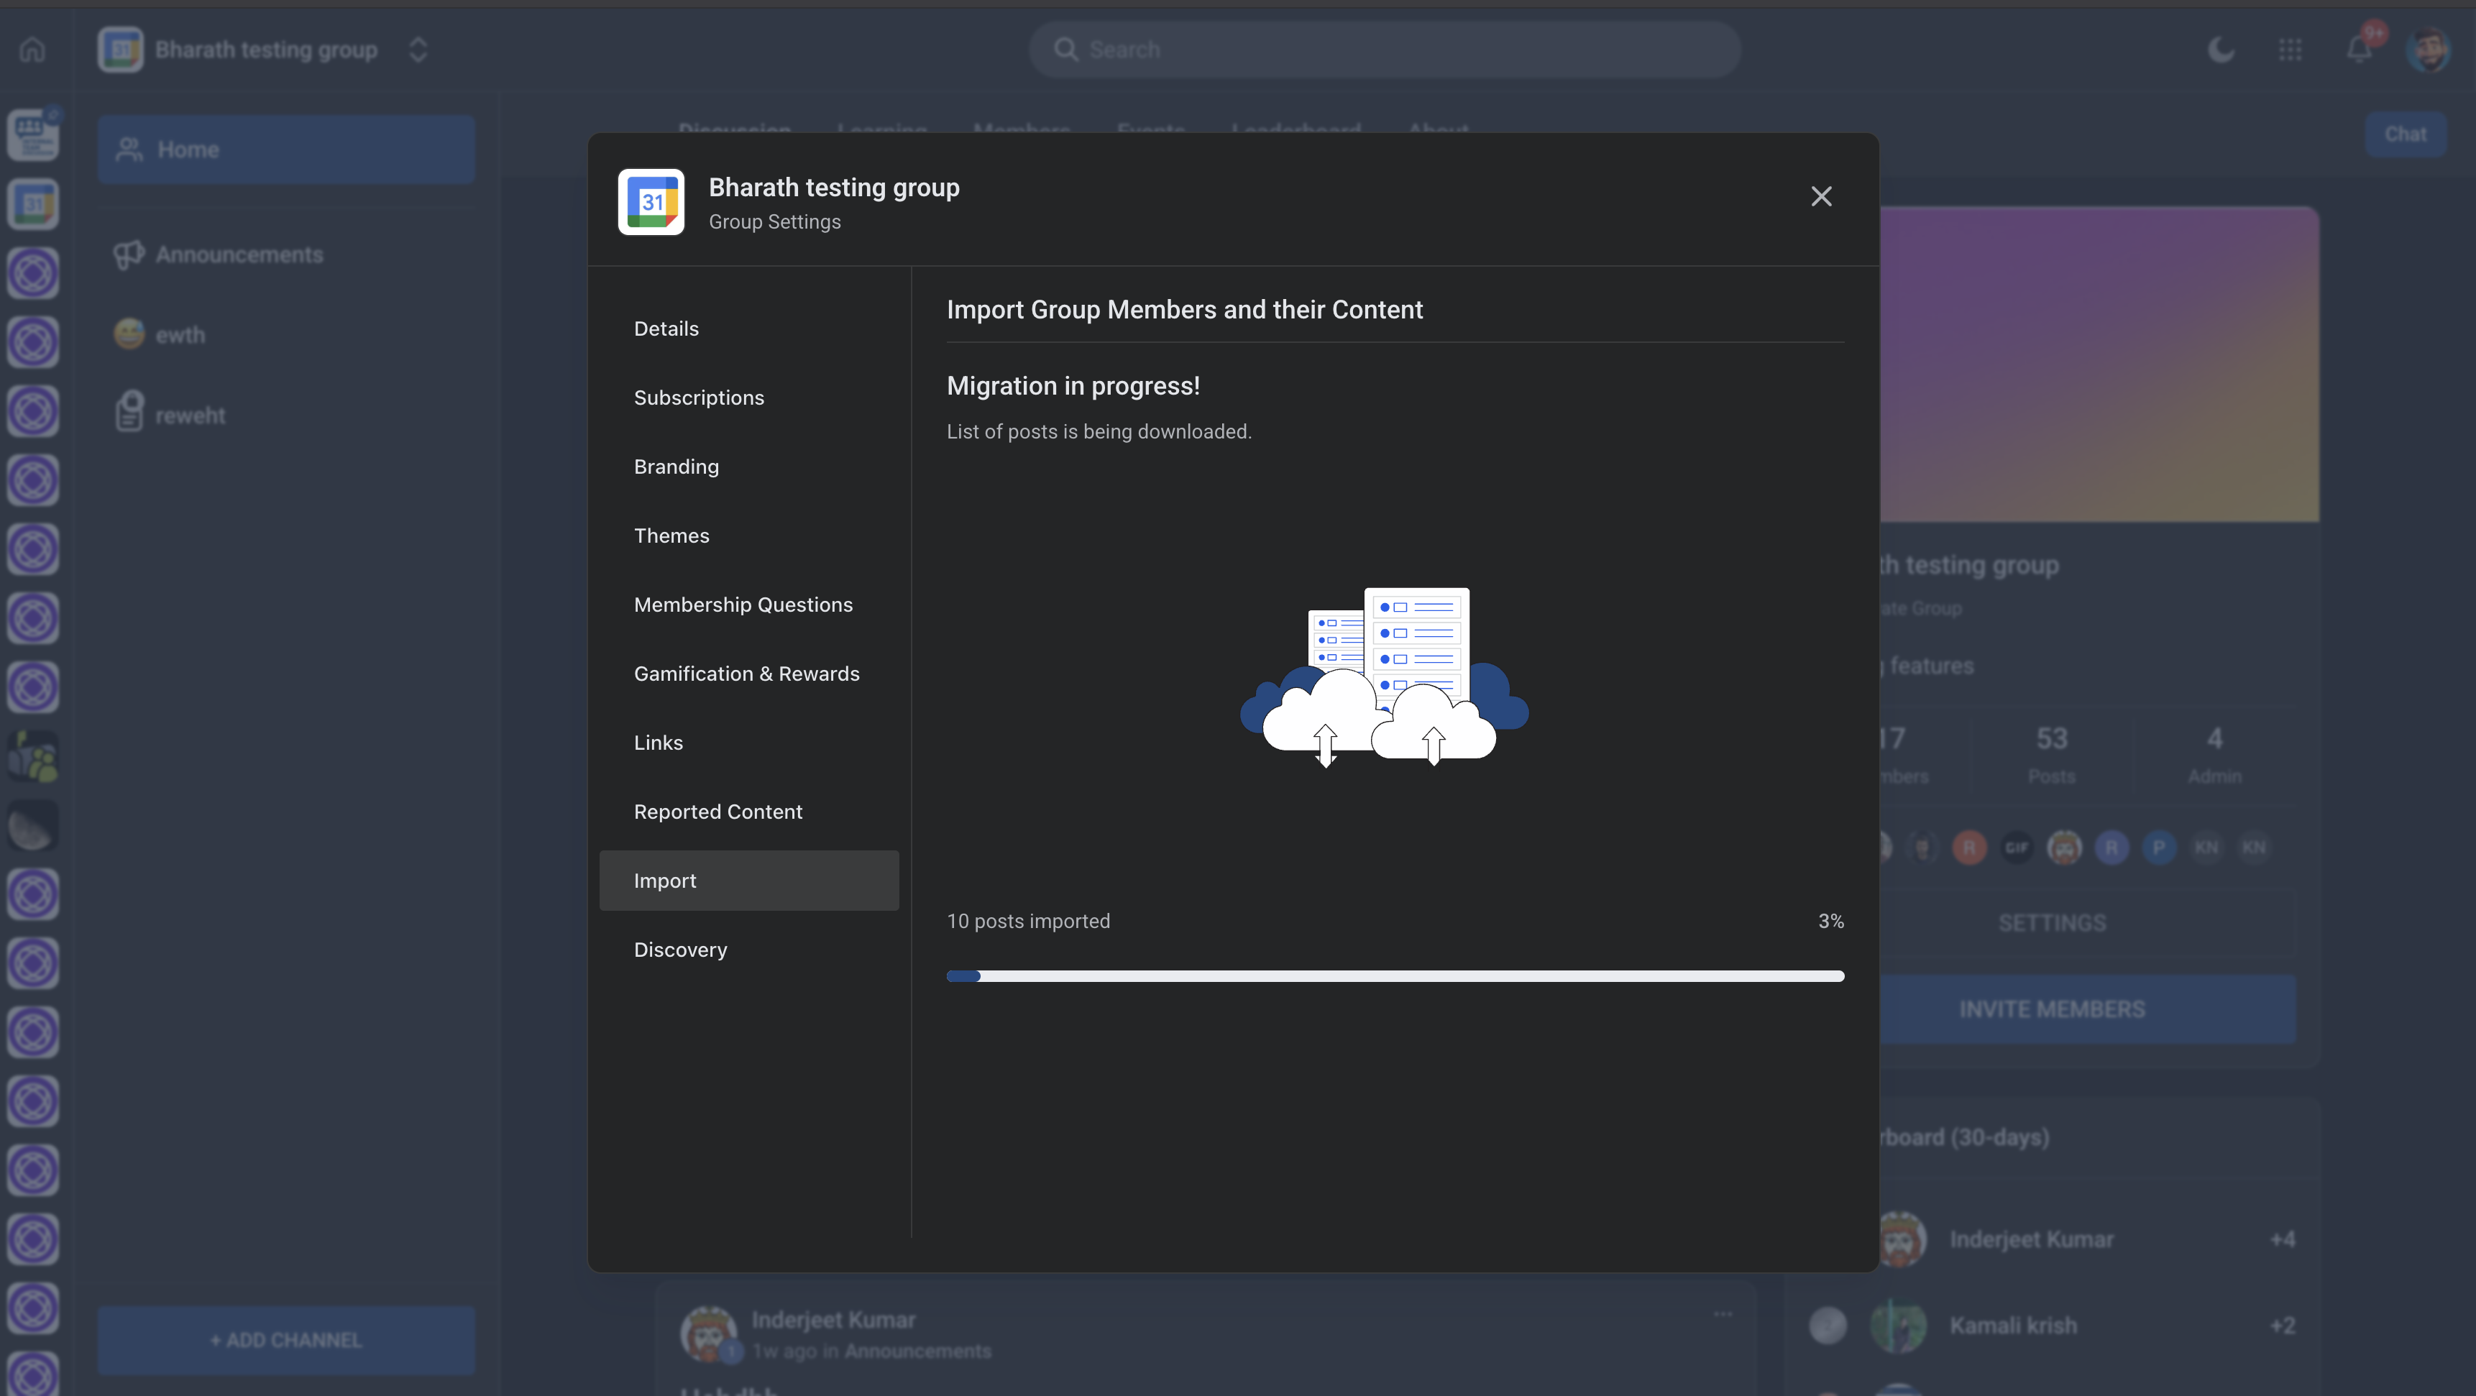Screen dimensions: 2476x1396
Task: Open the Details settings section
Action: pos(666,329)
